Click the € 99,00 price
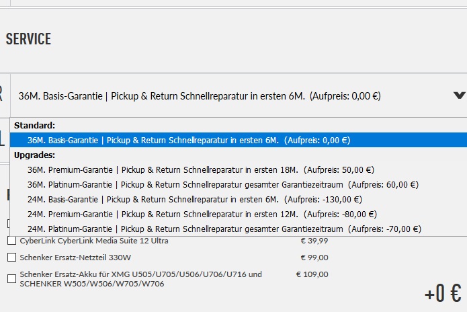Image resolution: width=467 pixels, height=312 pixels. click(x=314, y=258)
